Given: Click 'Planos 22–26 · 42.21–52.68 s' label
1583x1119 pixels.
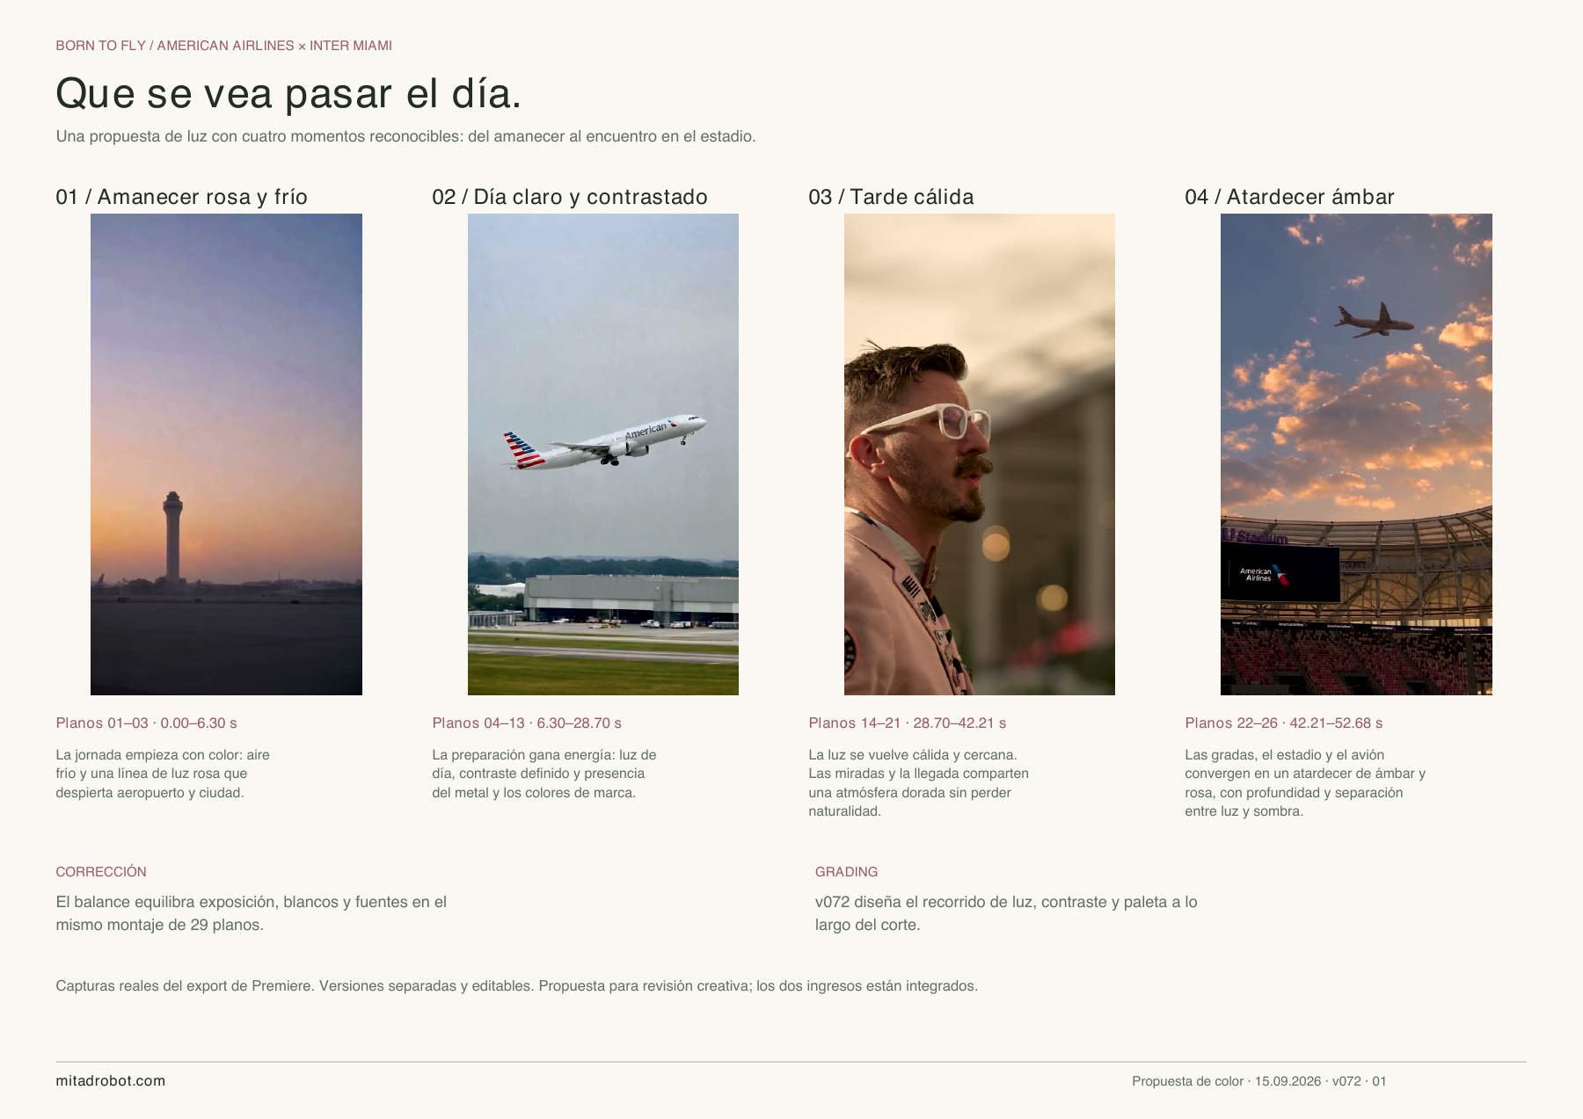Looking at the screenshot, I should tap(1284, 723).
